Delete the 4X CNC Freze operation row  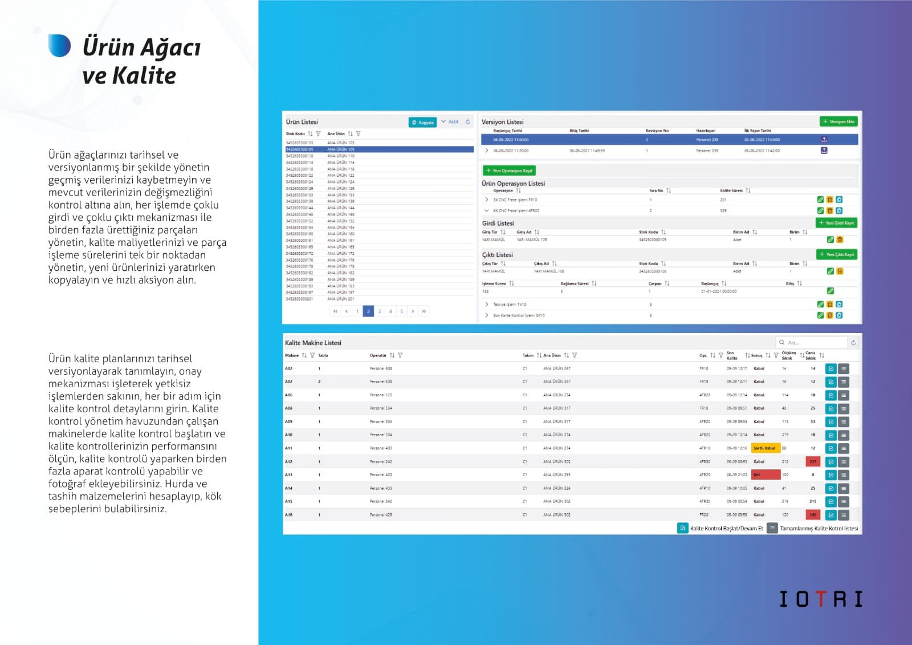click(830, 210)
